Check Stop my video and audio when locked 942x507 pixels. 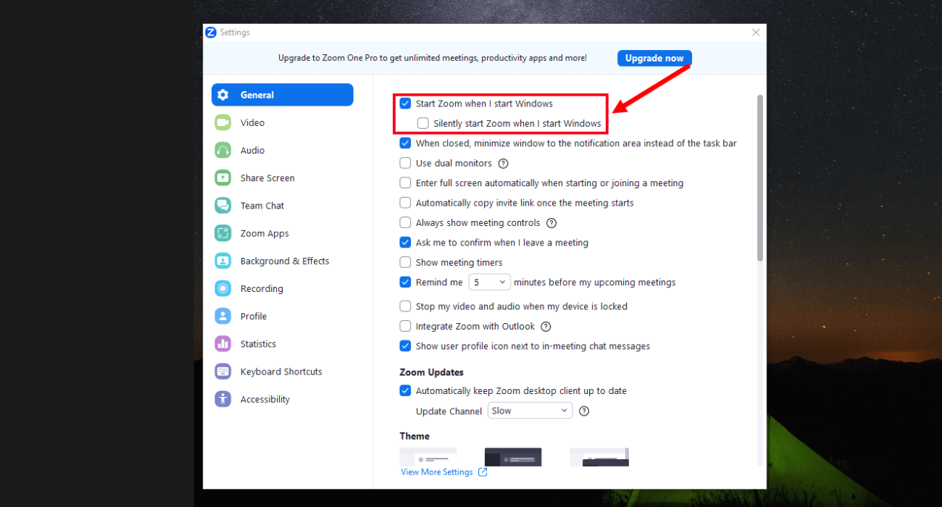click(405, 306)
